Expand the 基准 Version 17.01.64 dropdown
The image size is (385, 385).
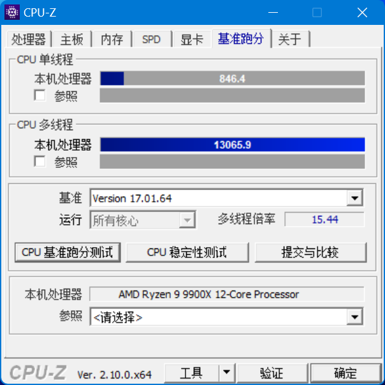(354, 198)
